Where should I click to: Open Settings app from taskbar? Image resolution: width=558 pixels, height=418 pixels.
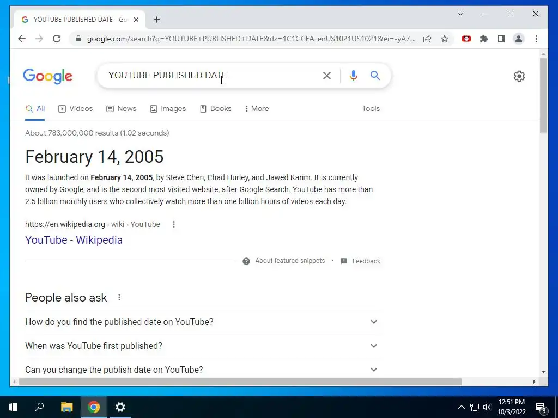120,407
